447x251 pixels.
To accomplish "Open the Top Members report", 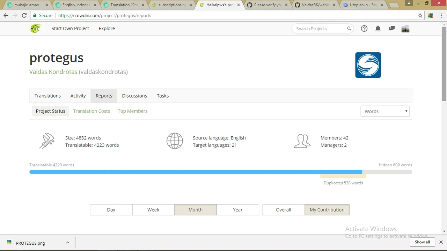I will 132,111.
